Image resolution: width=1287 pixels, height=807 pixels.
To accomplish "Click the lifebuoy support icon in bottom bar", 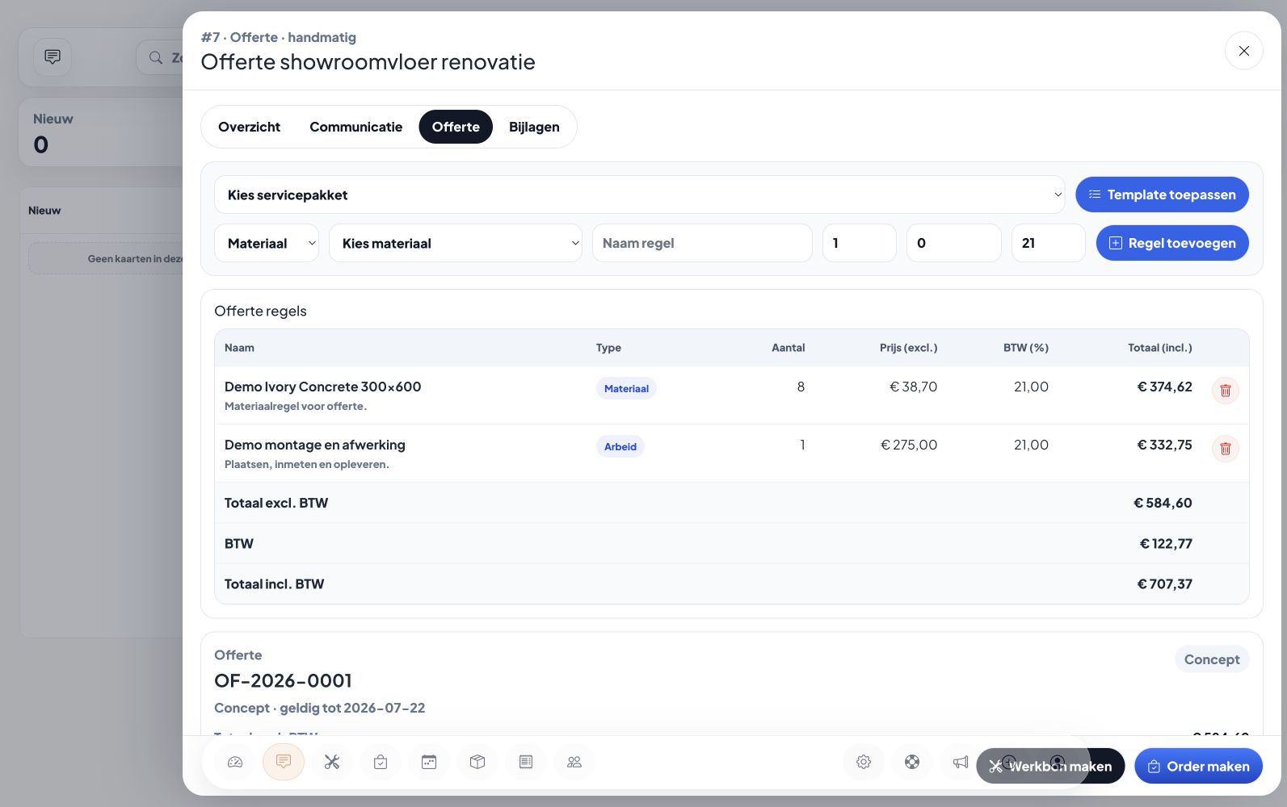I will (912, 762).
